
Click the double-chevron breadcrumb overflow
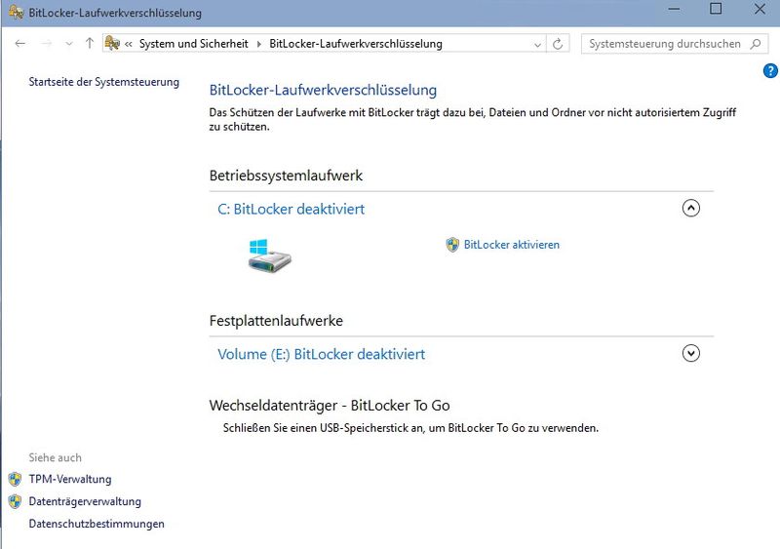tap(129, 44)
